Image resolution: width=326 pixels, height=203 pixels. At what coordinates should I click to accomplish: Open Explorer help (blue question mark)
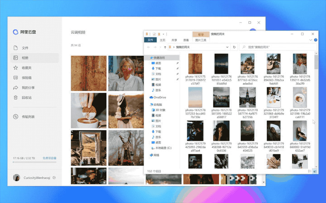click(316, 40)
